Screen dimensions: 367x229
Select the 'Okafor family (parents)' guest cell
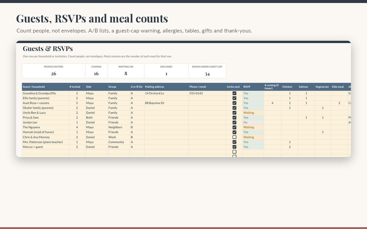(x=46, y=108)
